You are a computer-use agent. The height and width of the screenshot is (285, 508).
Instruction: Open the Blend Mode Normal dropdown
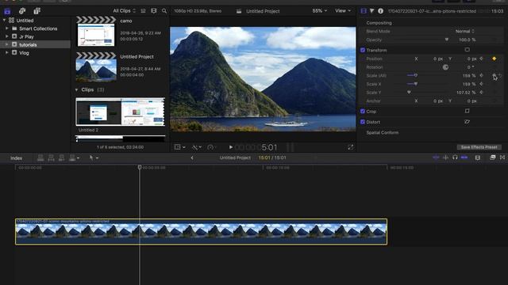(x=465, y=31)
